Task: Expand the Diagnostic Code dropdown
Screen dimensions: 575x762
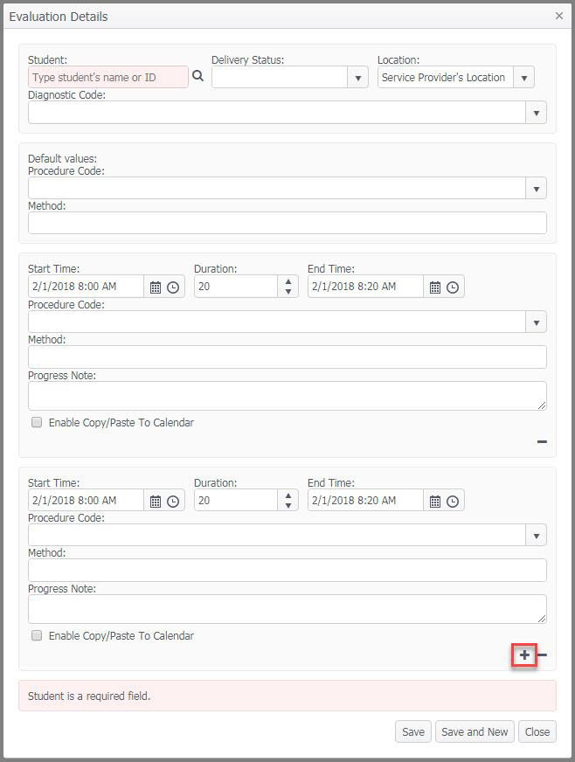Action: click(537, 113)
